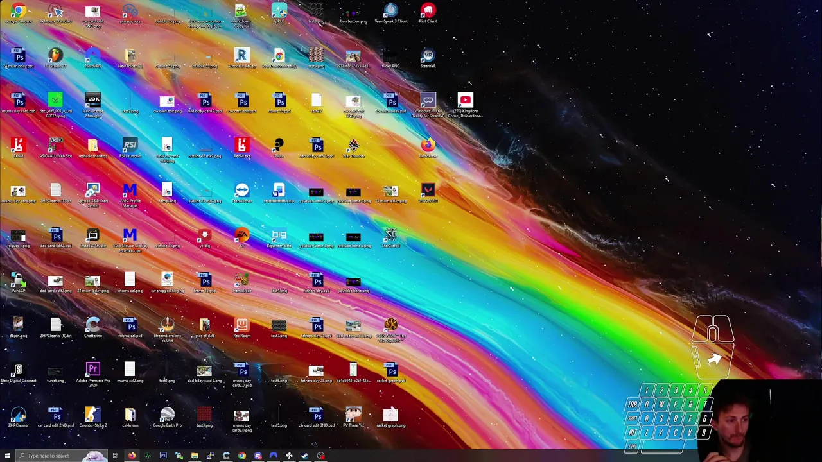
Task: Select the TeamViewer desktop shortcut
Action: pyautogui.click(x=241, y=191)
